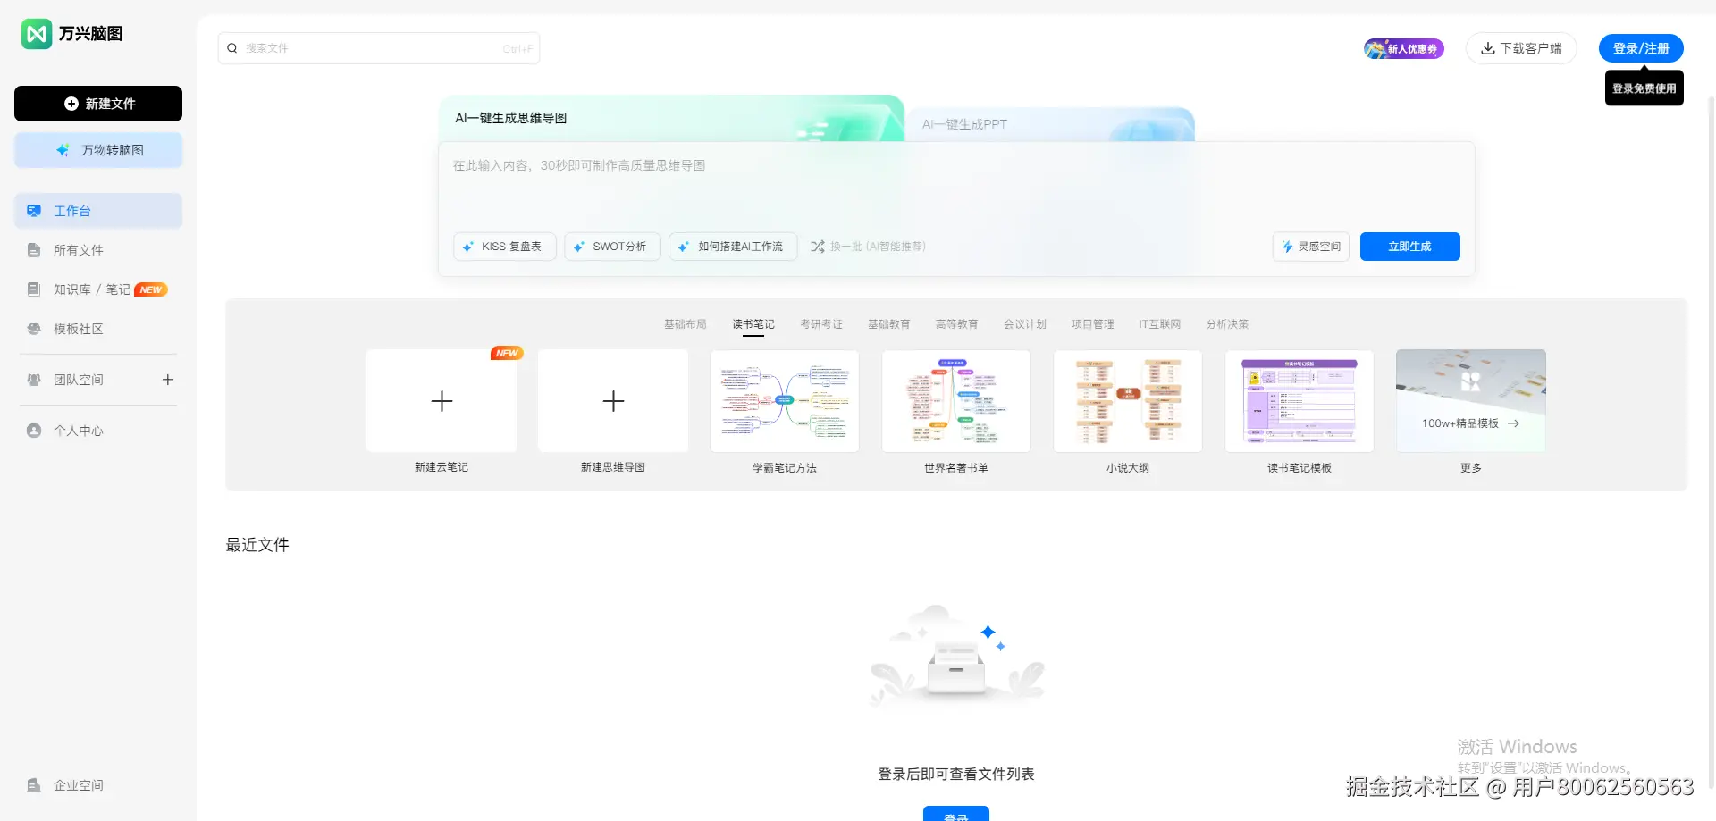Click the 新建云笔记 plus card
Image resolution: width=1716 pixels, height=821 pixels.
coord(442,401)
